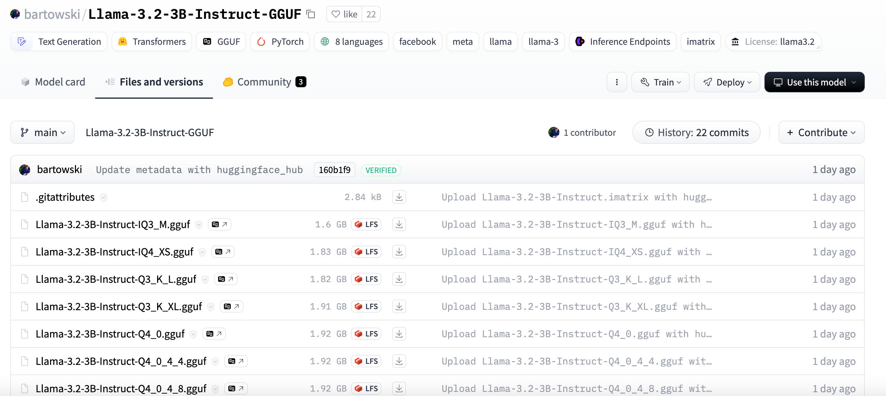Open the three-dot more options menu
The height and width of the screenshot is (396, 886).
(616, 82)
